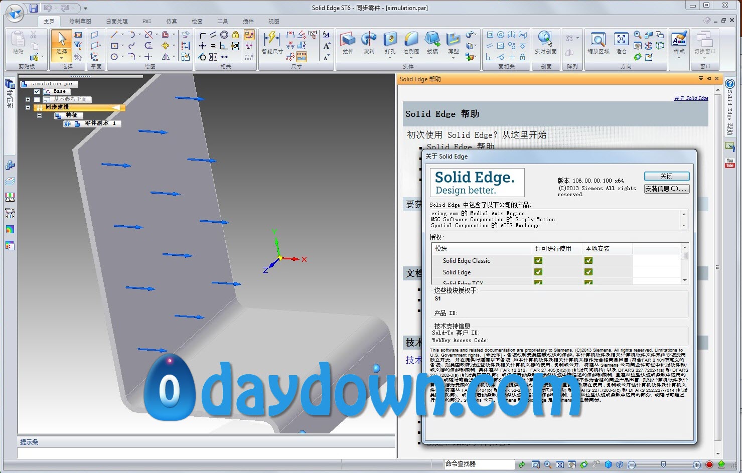Click the mirror tool in 绘图 group
The image size is (742, 473).
click(166, 57)
